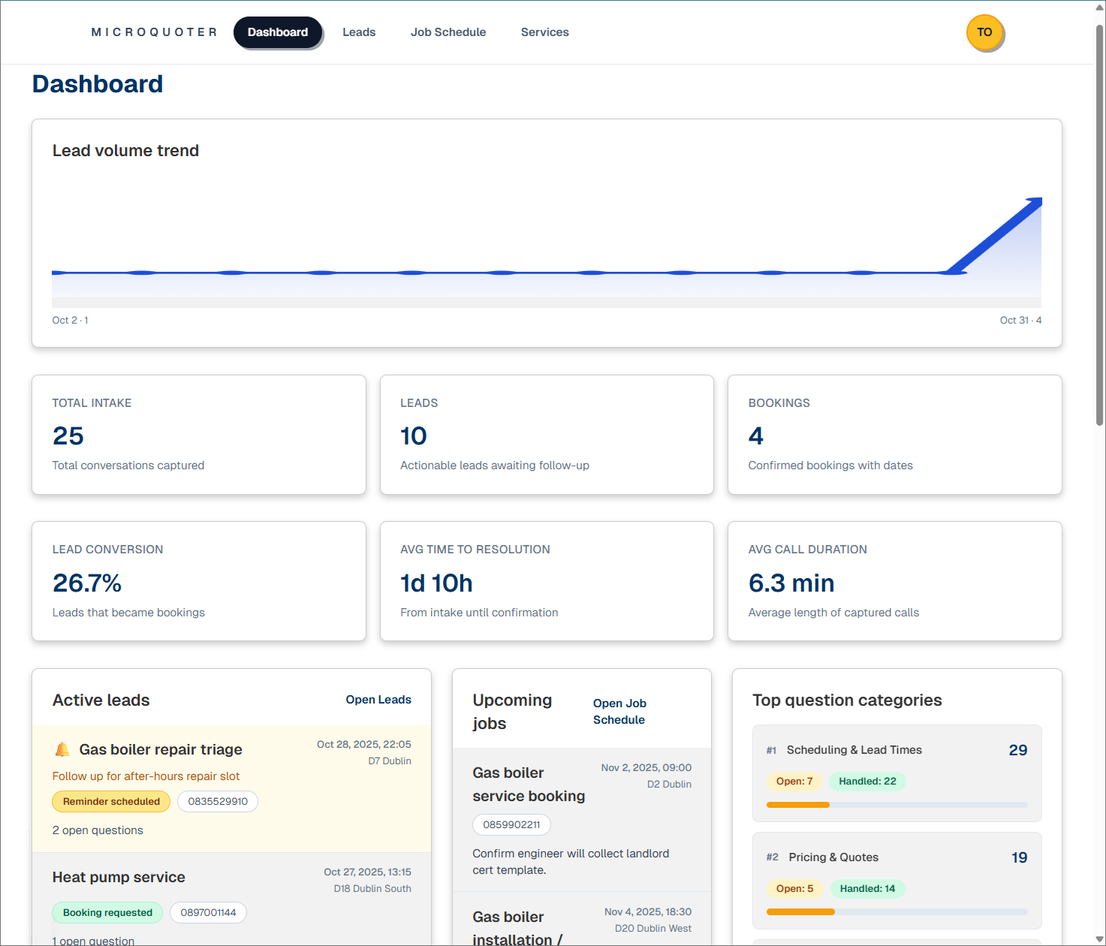Click the vertical page scrollbar

click(x=1100, y=225)
